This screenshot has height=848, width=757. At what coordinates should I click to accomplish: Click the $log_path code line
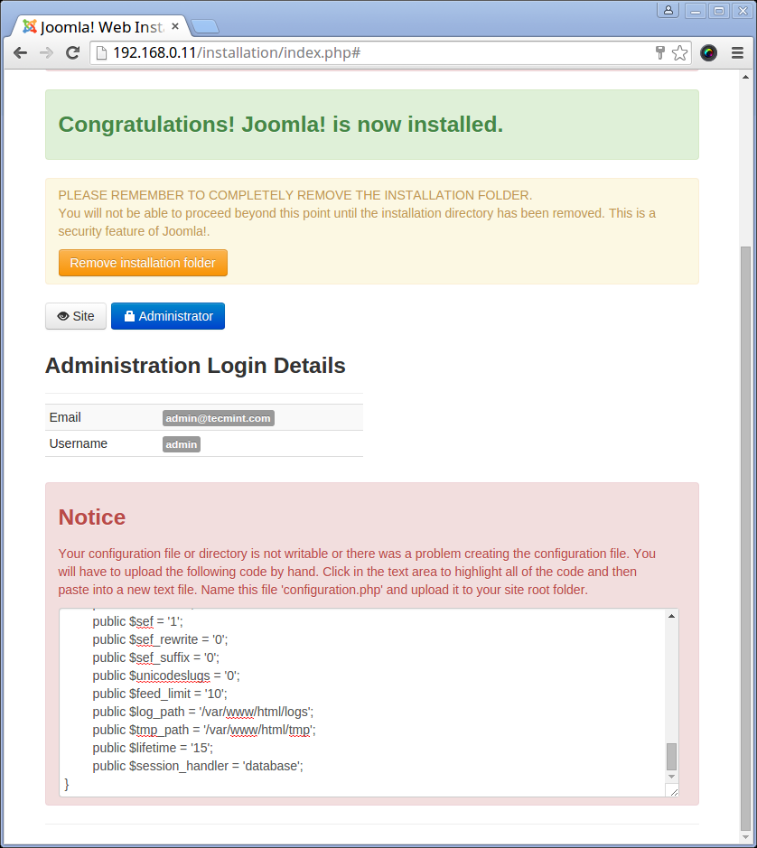pyautogui.click(x=203, y=712)
